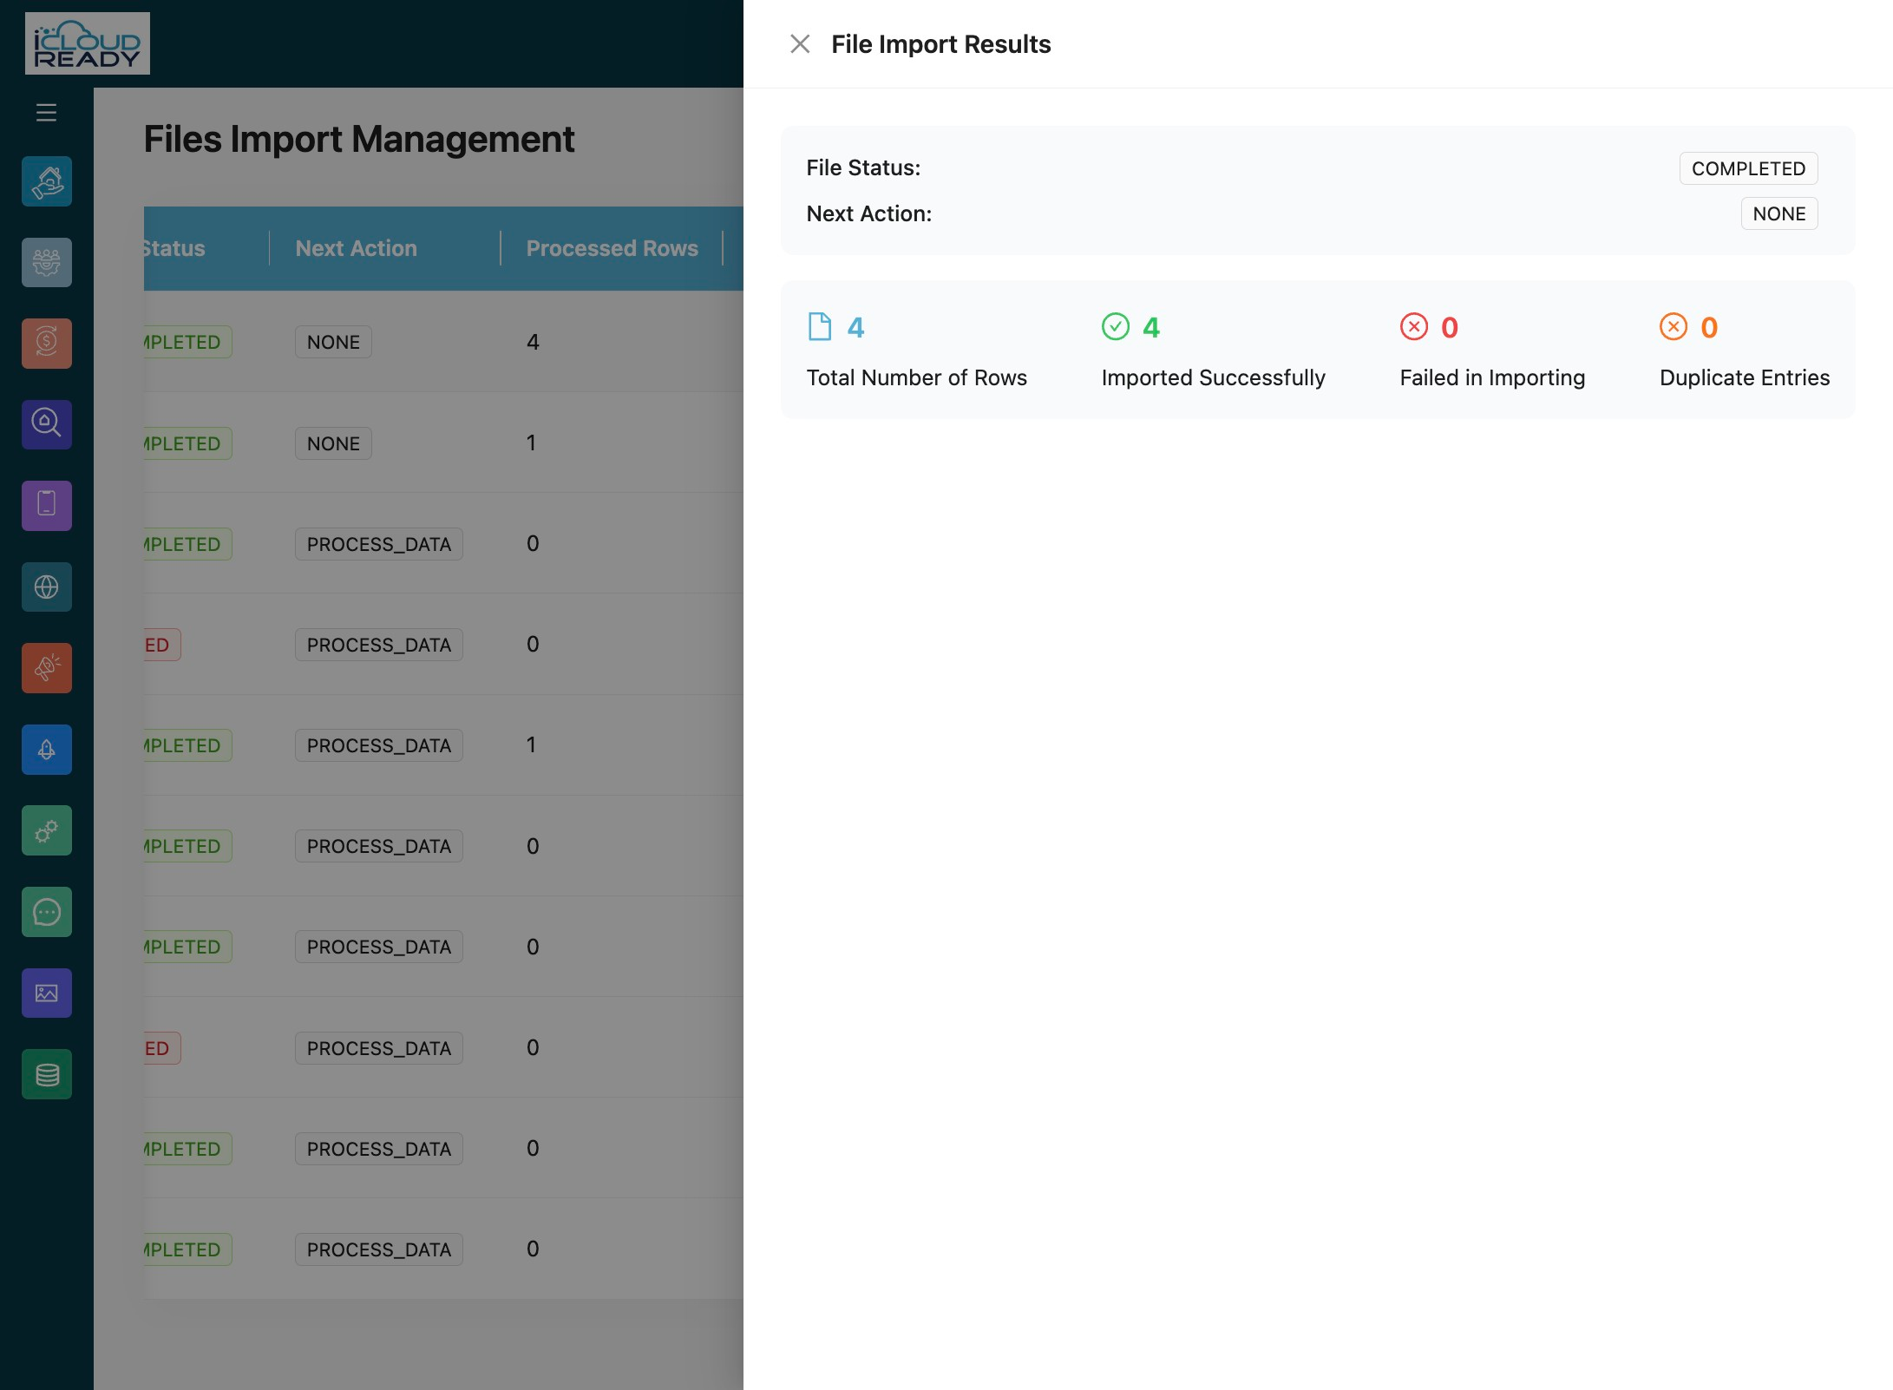1893x1390 pixels.
Task: Click the 'Failed in Importing' label
Action: coord(1492,377)
